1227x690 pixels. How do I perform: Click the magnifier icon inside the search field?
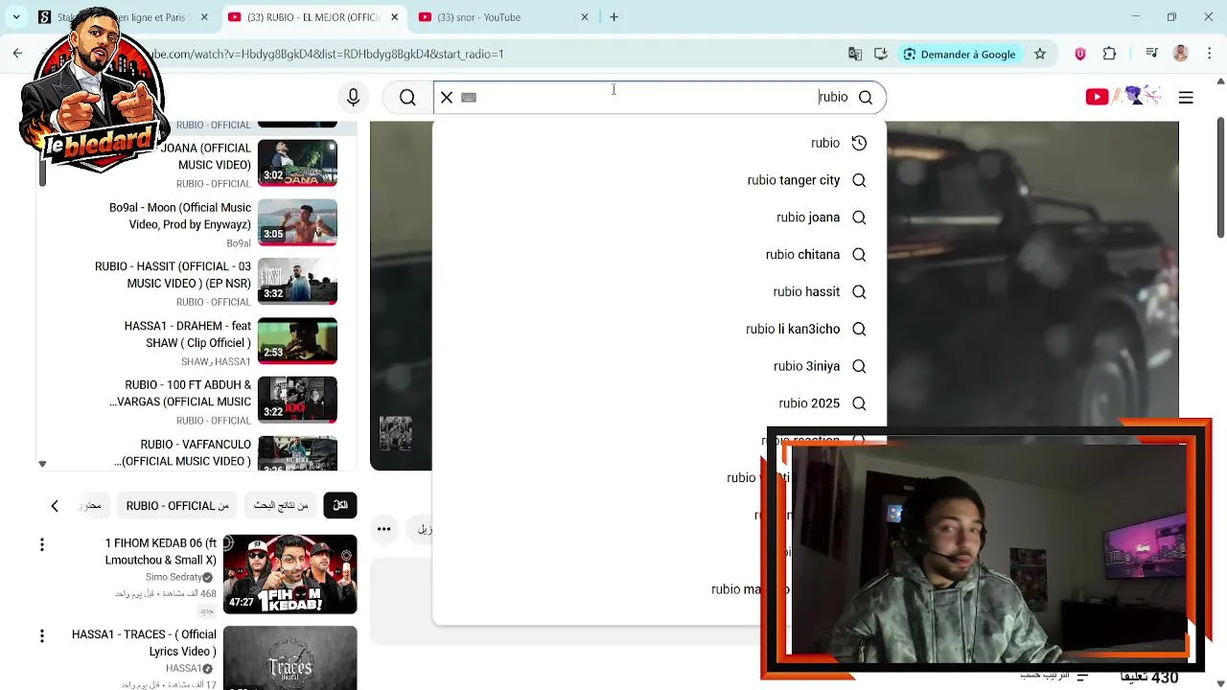[866, 97]
